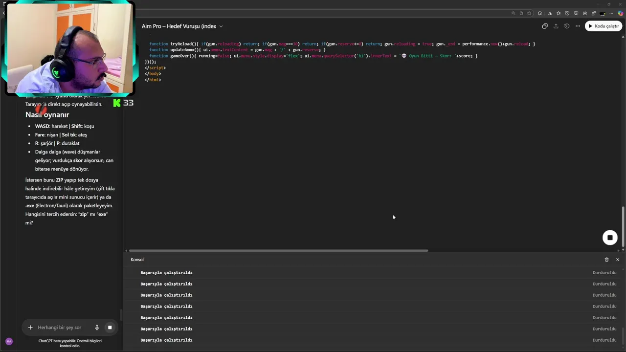Click the browser share icon

585,13
